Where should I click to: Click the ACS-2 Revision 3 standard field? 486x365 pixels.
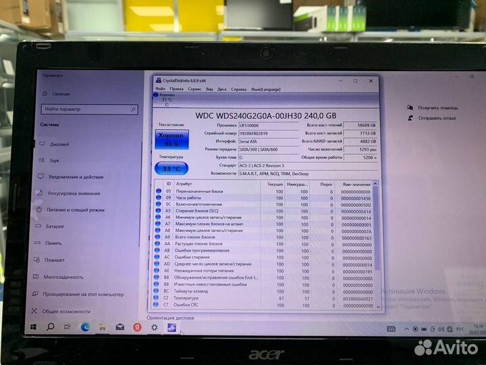point(308,166)
